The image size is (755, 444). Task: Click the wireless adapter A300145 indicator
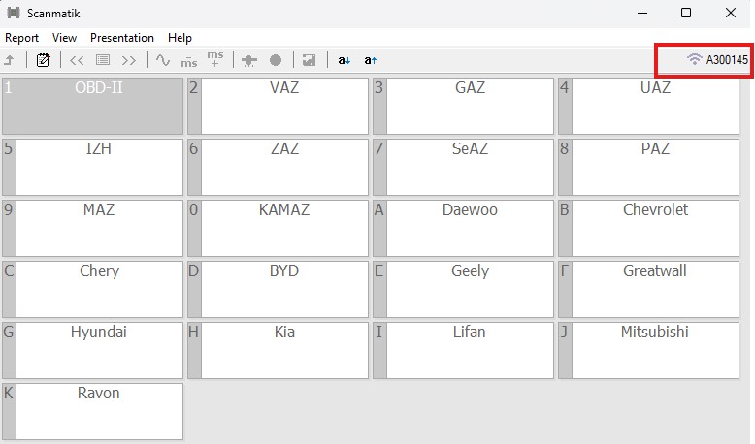717,60
